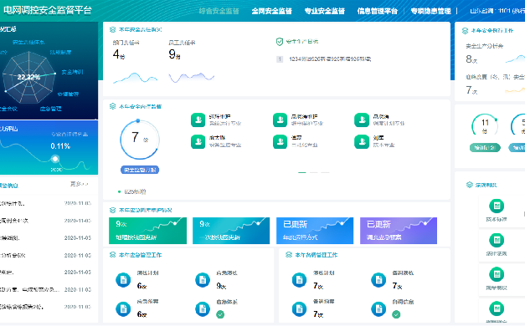
Task: Click the third green icon in regulations panel
Action: 497,274
